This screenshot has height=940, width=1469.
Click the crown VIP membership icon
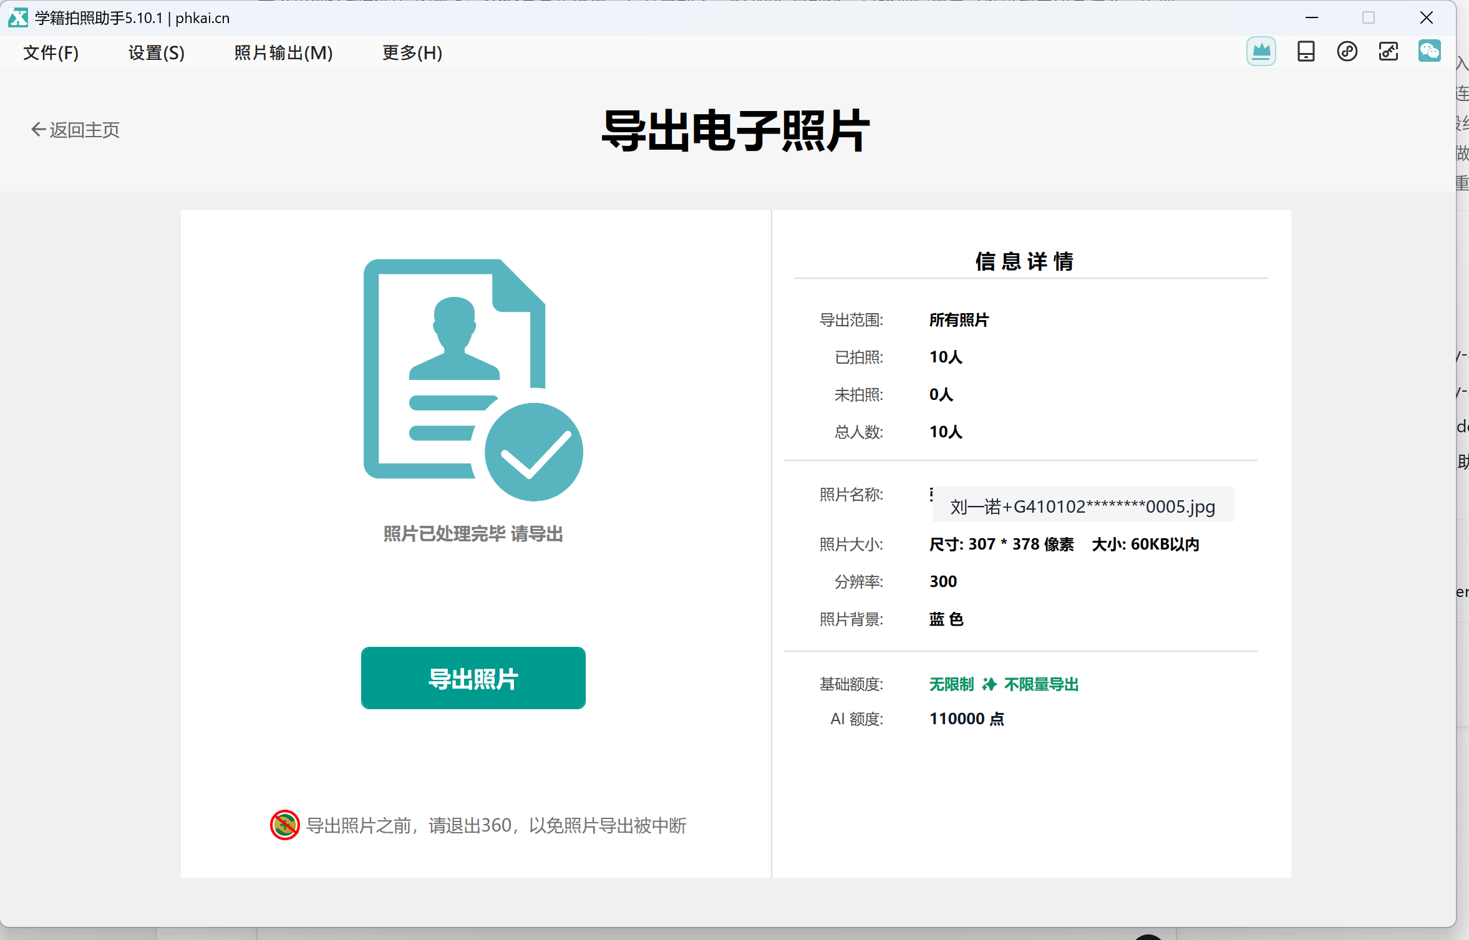click(1261, 52)
